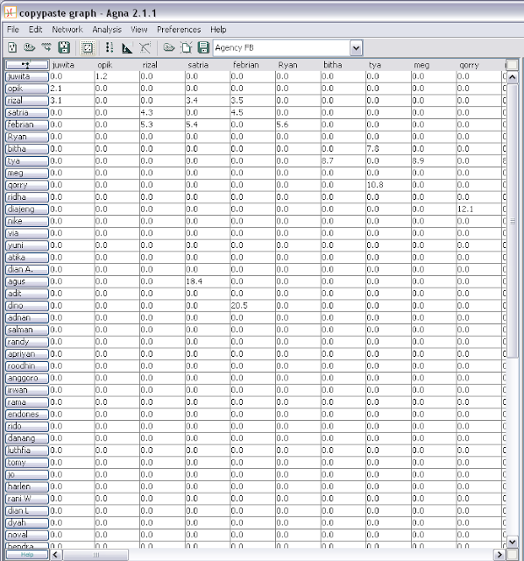Image resolution: width=524 pixels, height=561 pixels.
Task: Select the cell with value 12.1
Action: coord(479,209)
